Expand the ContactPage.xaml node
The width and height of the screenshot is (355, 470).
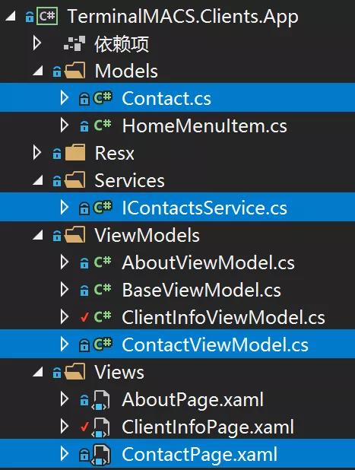65,454
